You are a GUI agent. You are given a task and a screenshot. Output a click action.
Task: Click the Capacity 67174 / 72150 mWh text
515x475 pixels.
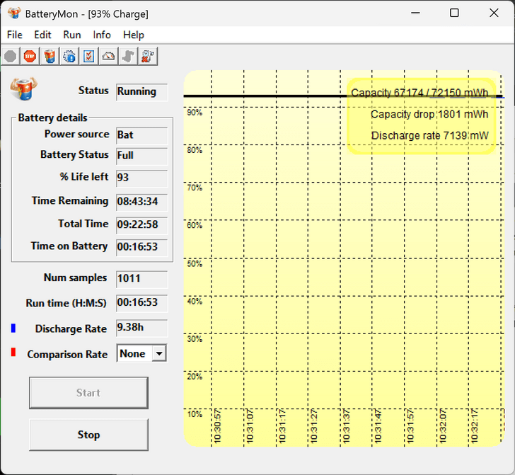coord(419,93)
